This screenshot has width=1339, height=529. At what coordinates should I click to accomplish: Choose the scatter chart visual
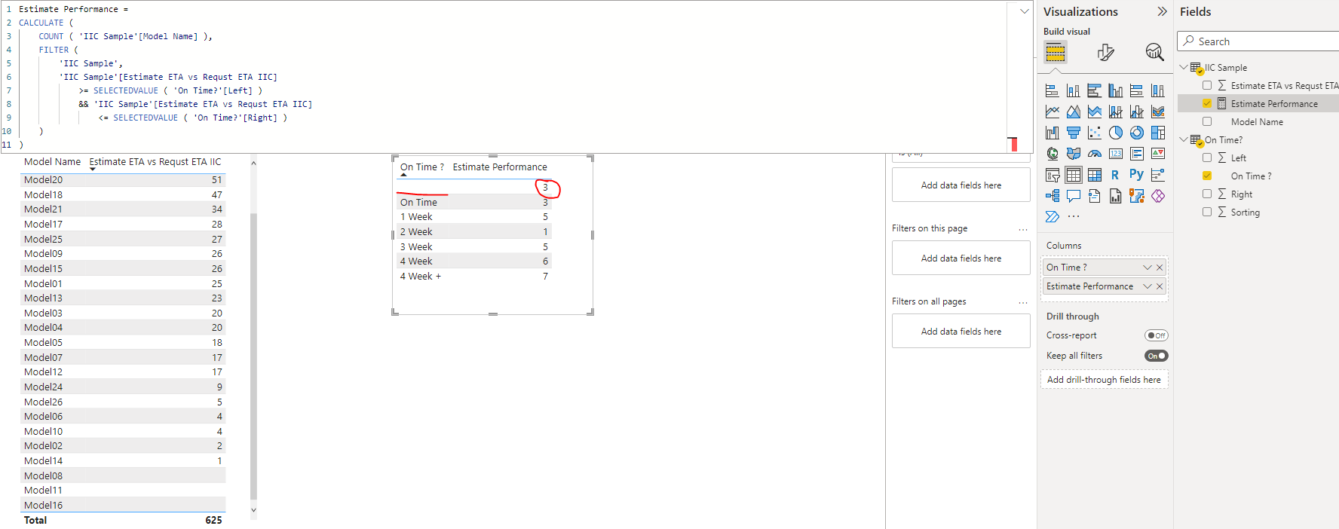[1095, 133]
